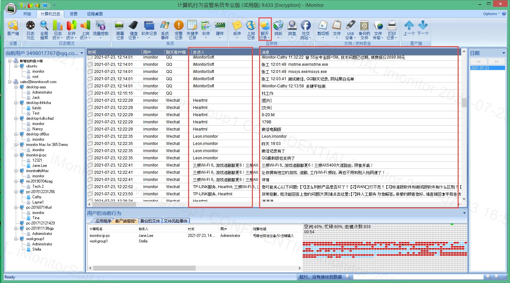Open 备份的文件 ribbon icon
Viewport: 510px width, 283px height.
(x=364, y=30)
